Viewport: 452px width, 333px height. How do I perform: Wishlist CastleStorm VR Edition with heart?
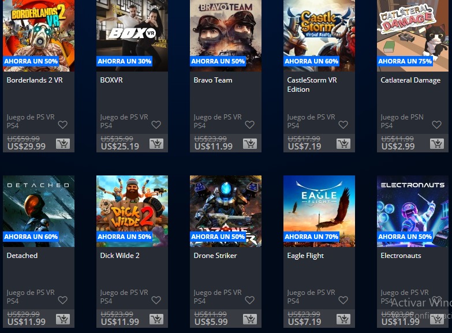tap(343, 125)
